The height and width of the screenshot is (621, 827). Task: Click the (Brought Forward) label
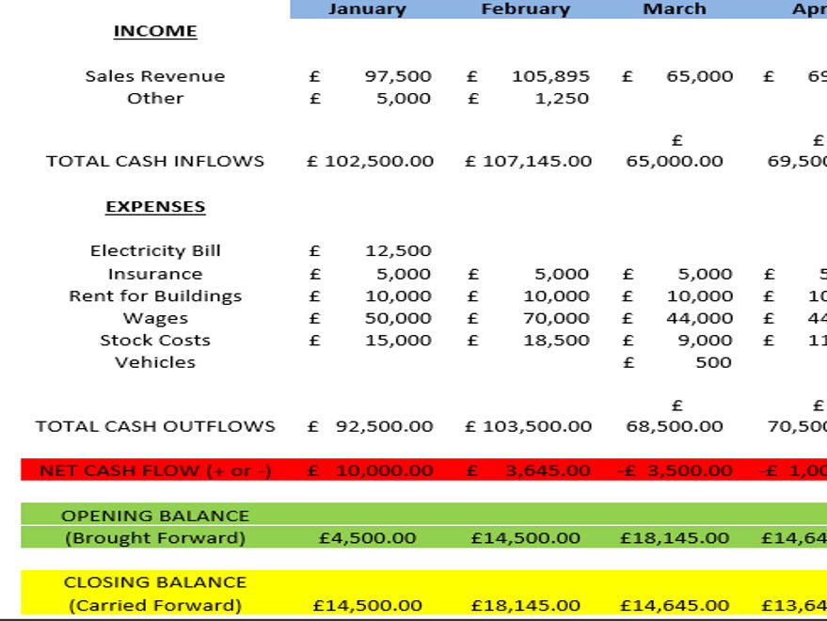pos(155,538)
